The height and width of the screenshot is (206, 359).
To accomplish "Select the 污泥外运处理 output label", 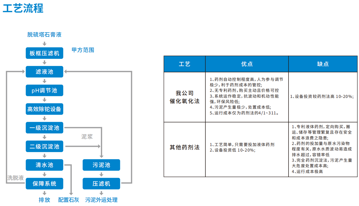I will click(101, 200).
